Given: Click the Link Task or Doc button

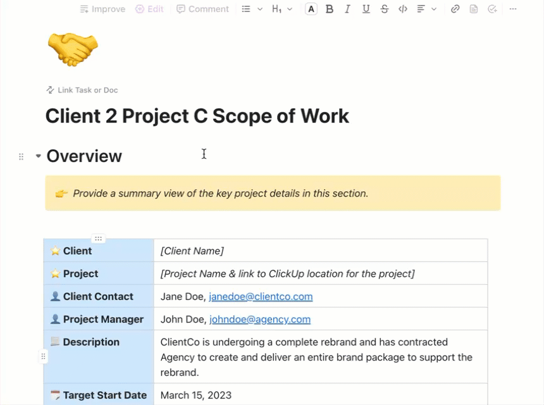Looking at the screenshot, I should tap(82, 90).
